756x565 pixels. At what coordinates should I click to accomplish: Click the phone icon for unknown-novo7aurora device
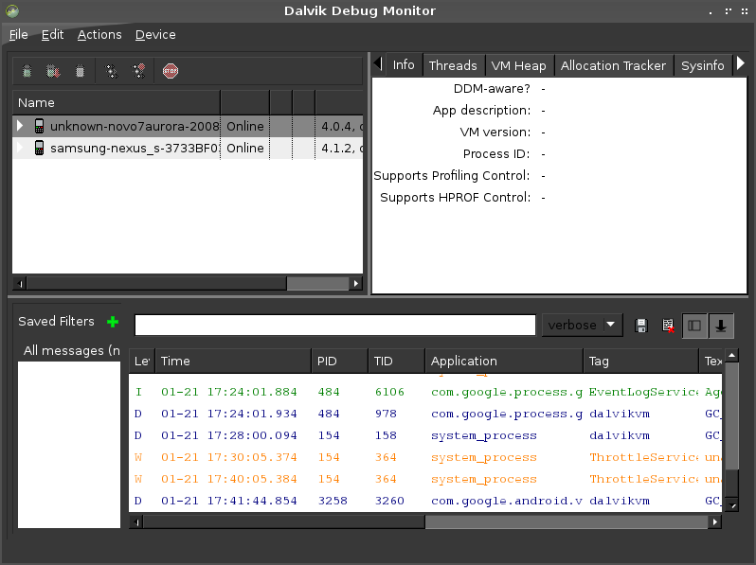point(40,126)
